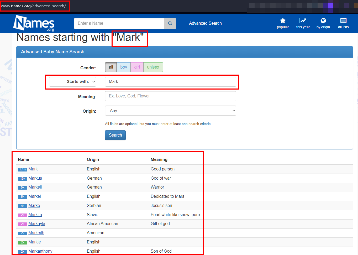Screen dimensions: 358x255
Task: Open the Advanced Search link
Action: 205,23
